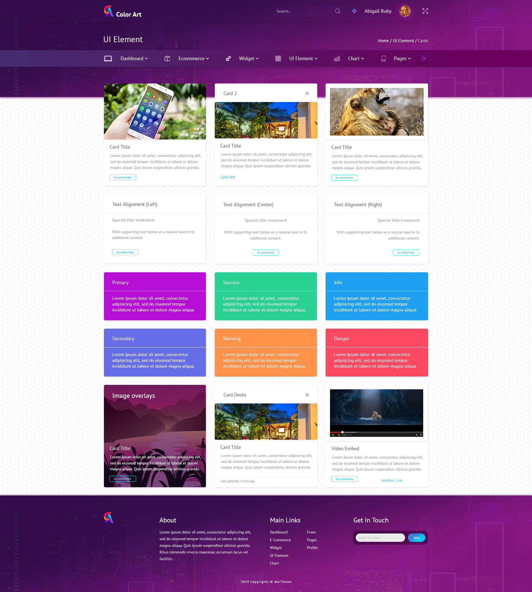
Task: Expand the Dashboard dropdown menu
Action: [x=134, y=59]
